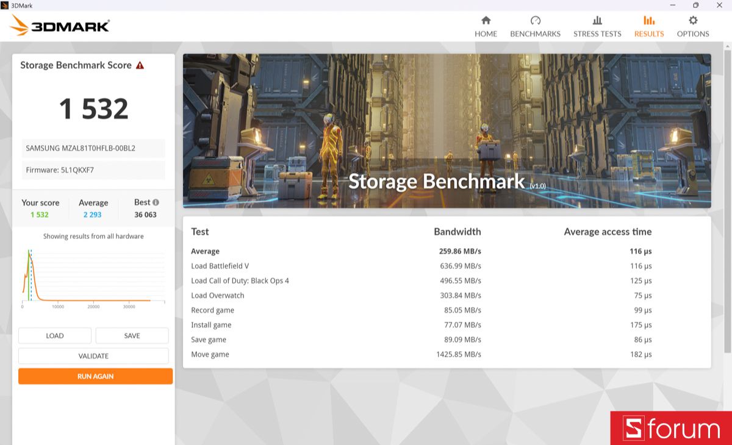Click the info icon beside Best
This screenshot has height=445, width=732.
(x=156, y=202)
